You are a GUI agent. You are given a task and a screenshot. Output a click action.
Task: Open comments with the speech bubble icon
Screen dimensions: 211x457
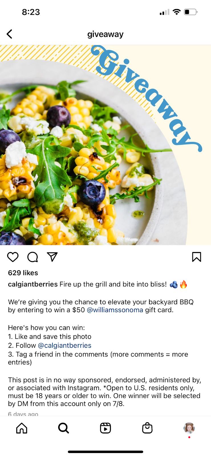pyautogui.click(x=33, y=257)
